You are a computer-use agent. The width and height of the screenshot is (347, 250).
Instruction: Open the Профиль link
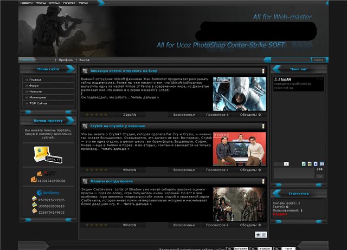pyautogui.click(x=66, y=60)
